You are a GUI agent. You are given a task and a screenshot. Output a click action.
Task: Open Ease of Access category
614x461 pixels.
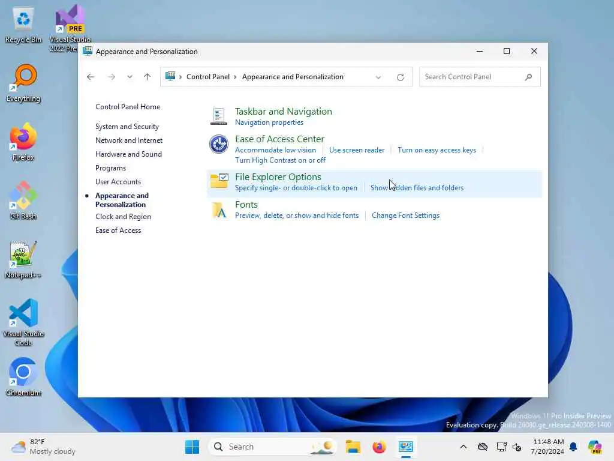tap(118, 230)
